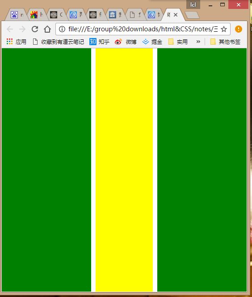Show the hidden bookmarks overflow chevron
Viewport: 252px width, 297px height.
click(198, 42)
